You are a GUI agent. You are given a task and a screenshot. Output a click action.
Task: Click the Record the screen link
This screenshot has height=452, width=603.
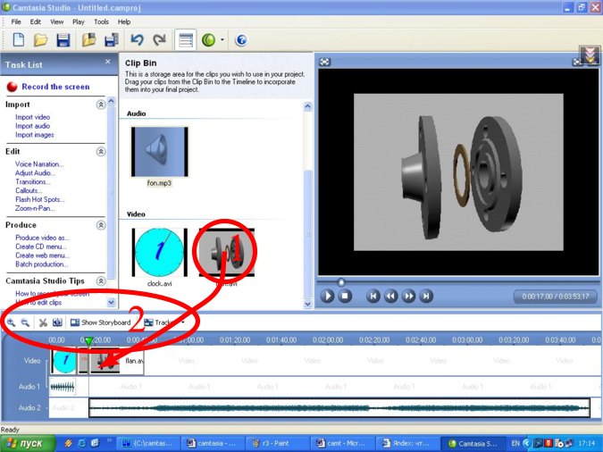tap(55, 87)
